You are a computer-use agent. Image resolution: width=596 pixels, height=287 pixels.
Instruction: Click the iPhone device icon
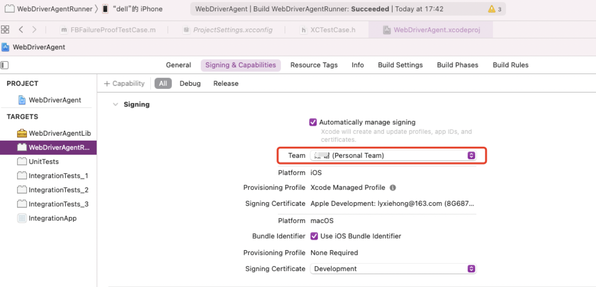105,9
